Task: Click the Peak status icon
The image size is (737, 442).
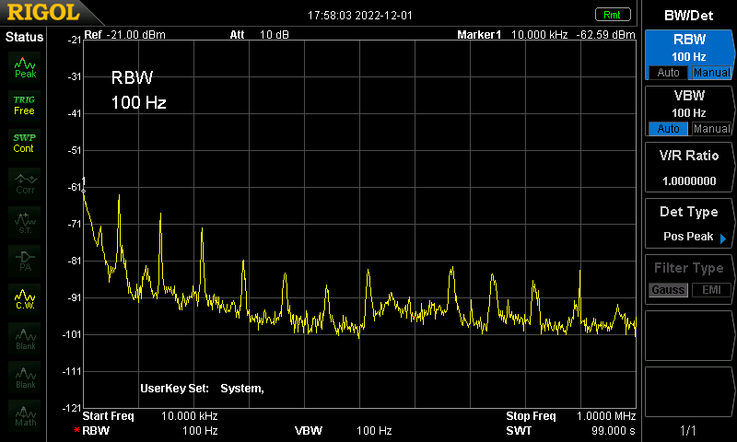Action: coord(25,67)
